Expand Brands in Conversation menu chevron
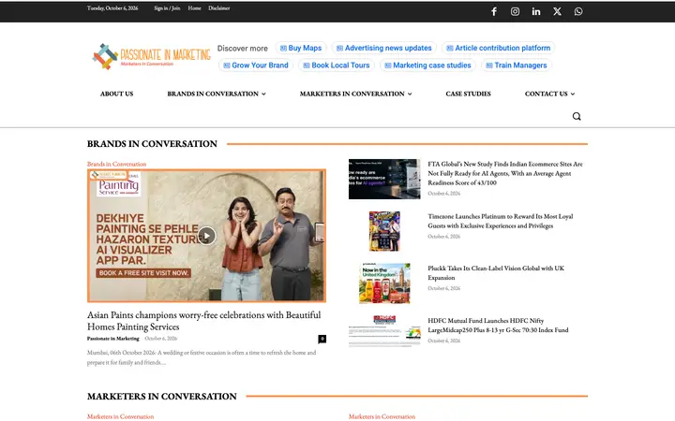The width and height of the screenshot is (675, 421). [263, 94]
